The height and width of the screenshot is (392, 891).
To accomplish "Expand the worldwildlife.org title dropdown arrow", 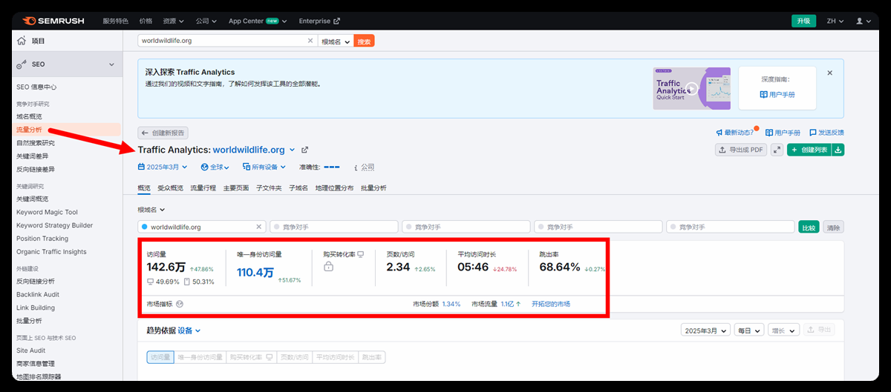I will click(292, 150).
